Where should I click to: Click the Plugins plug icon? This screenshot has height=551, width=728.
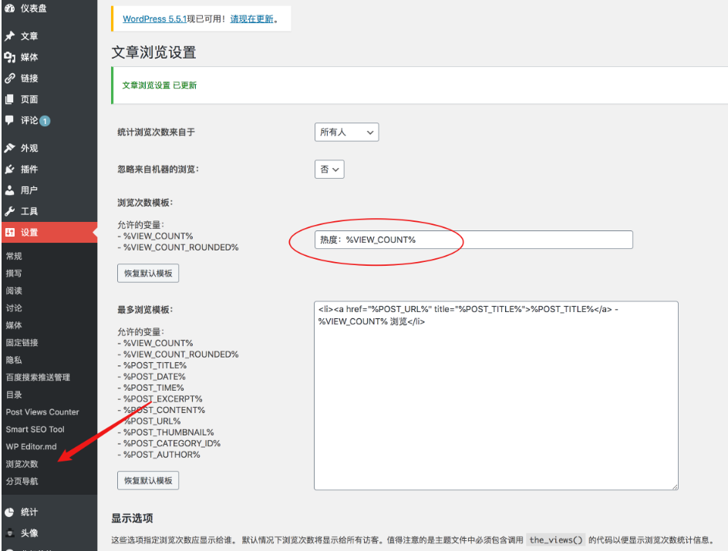click(10, 170)
